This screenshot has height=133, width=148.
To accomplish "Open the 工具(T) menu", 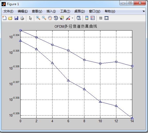I will point(65,11).
